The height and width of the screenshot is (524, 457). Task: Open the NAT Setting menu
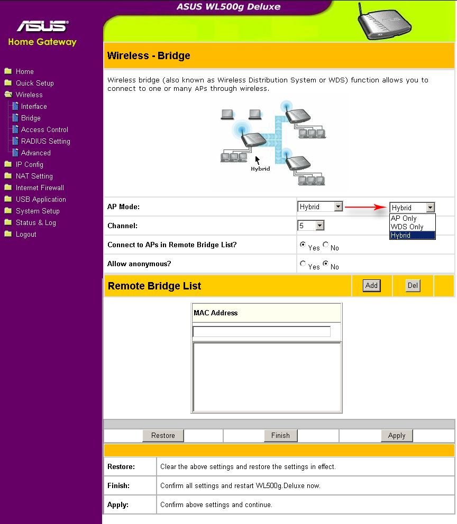[x=34, y=176]
